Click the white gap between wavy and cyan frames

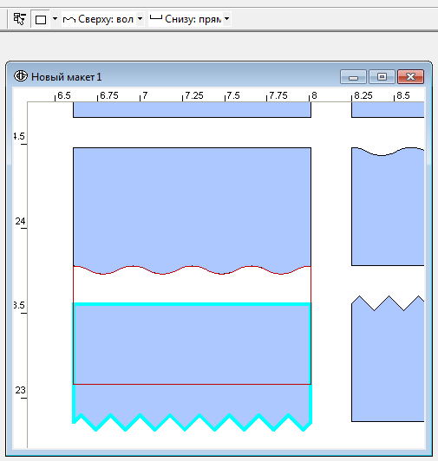(192, 288)
